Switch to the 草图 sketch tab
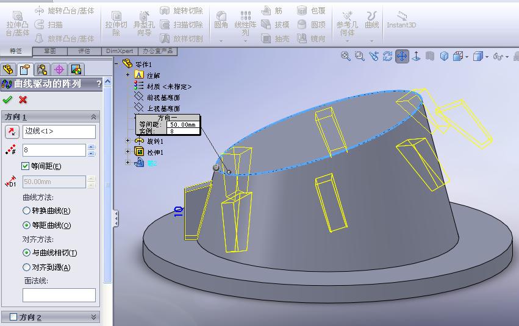 (x=50, y=51)
